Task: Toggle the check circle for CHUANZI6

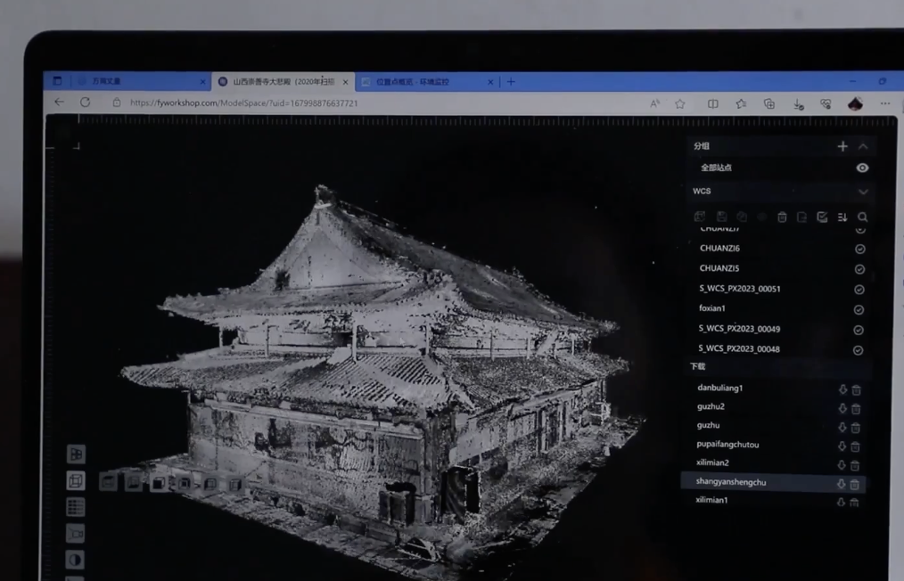Action: pyautogui.click(x=859, y=250)
